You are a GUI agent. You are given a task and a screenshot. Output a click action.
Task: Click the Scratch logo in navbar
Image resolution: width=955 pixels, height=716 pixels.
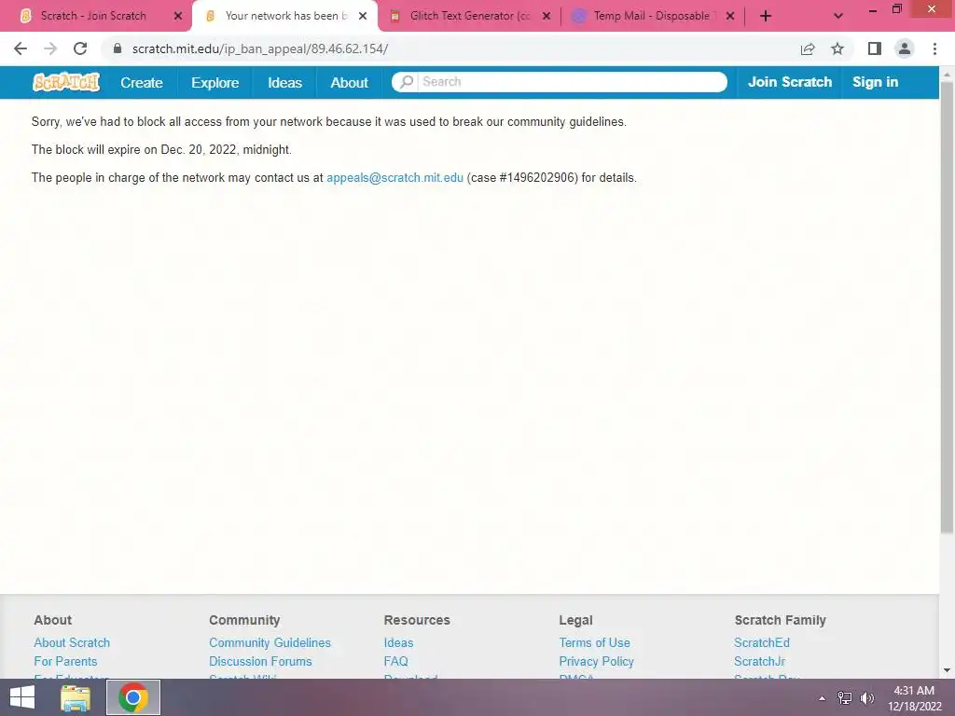(66, 82)
